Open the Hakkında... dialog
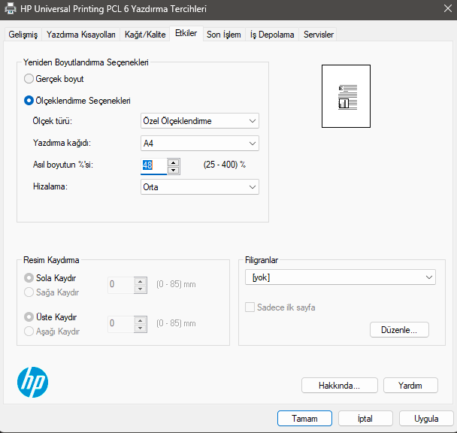The height and width of the screenshot is (433, 457). point(338,385)
